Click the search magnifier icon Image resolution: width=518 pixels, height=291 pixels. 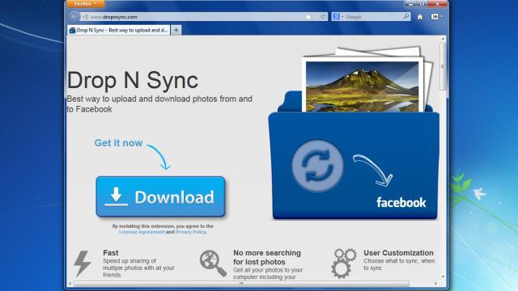406,16
